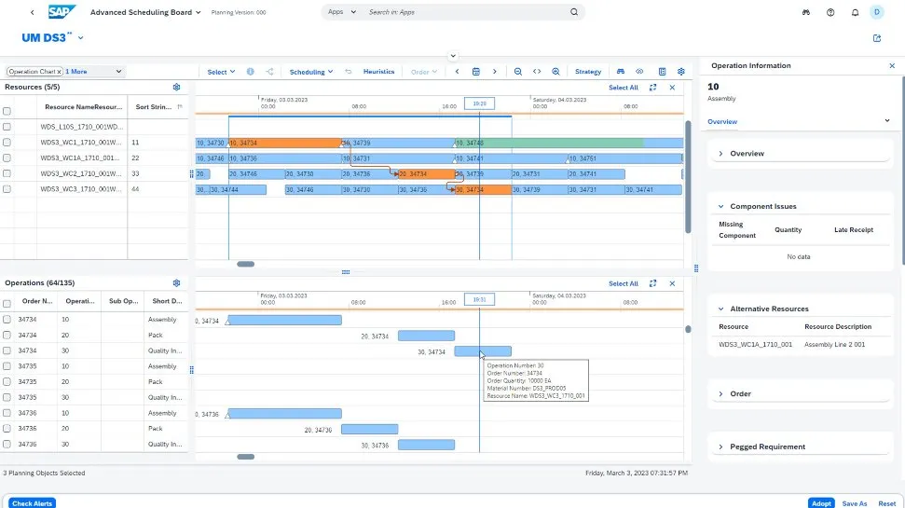Open the Heuristics menu

pos(378,72)
